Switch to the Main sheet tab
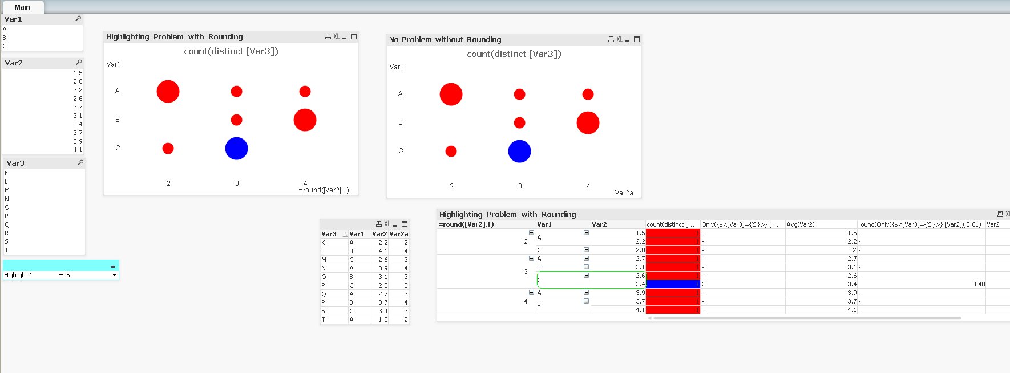The image size is (1010, 373). tap(22, 7)
